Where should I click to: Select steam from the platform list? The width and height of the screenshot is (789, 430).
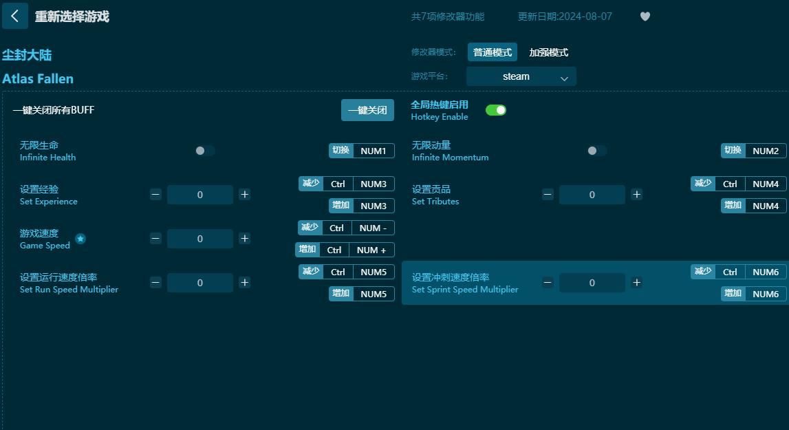coord(515,76)
